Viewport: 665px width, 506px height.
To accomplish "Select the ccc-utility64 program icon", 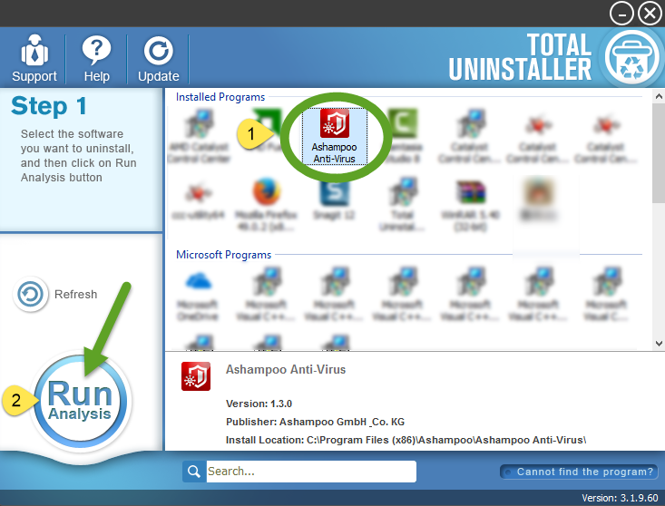I will [198, 201].
